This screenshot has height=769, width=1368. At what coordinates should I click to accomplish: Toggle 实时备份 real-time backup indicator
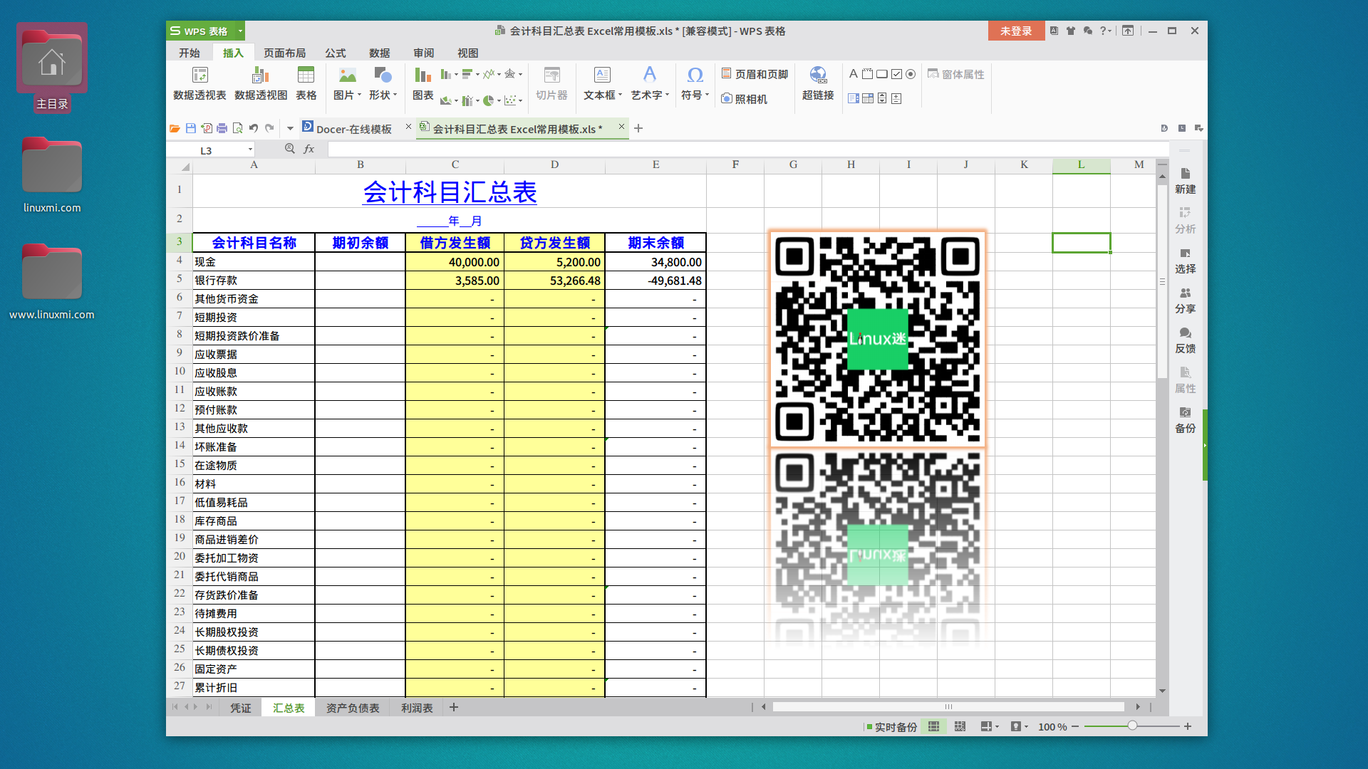(891, 727)
